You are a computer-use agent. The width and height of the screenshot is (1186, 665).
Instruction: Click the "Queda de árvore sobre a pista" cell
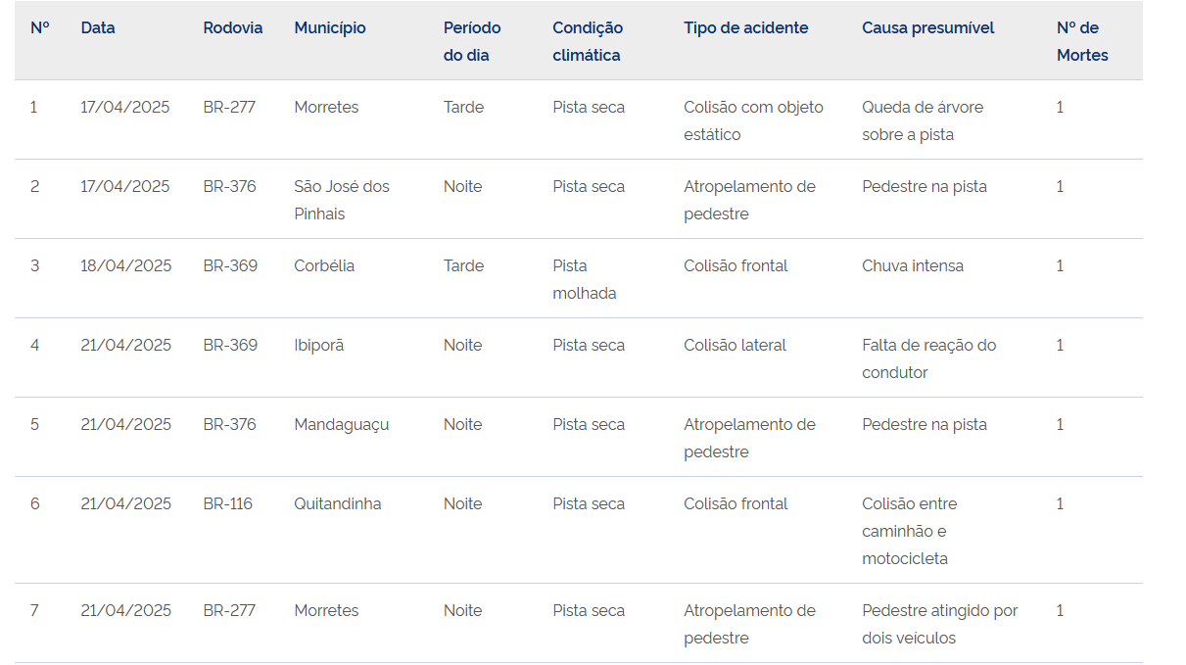(923, 120)
